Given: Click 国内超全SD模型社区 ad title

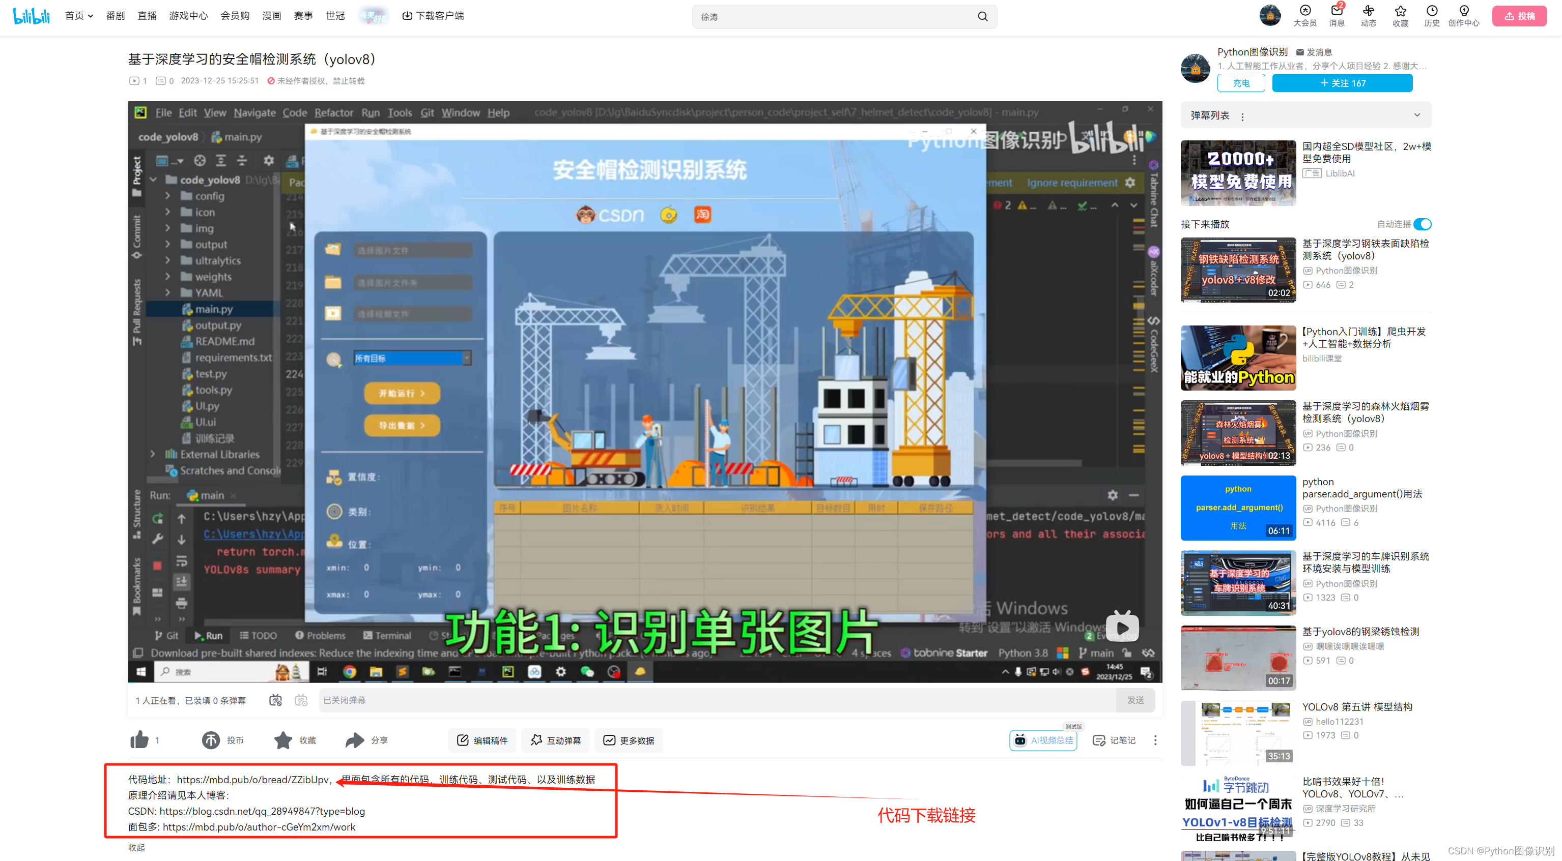Looking at the screenshot, I should (x=1366, y=152).
